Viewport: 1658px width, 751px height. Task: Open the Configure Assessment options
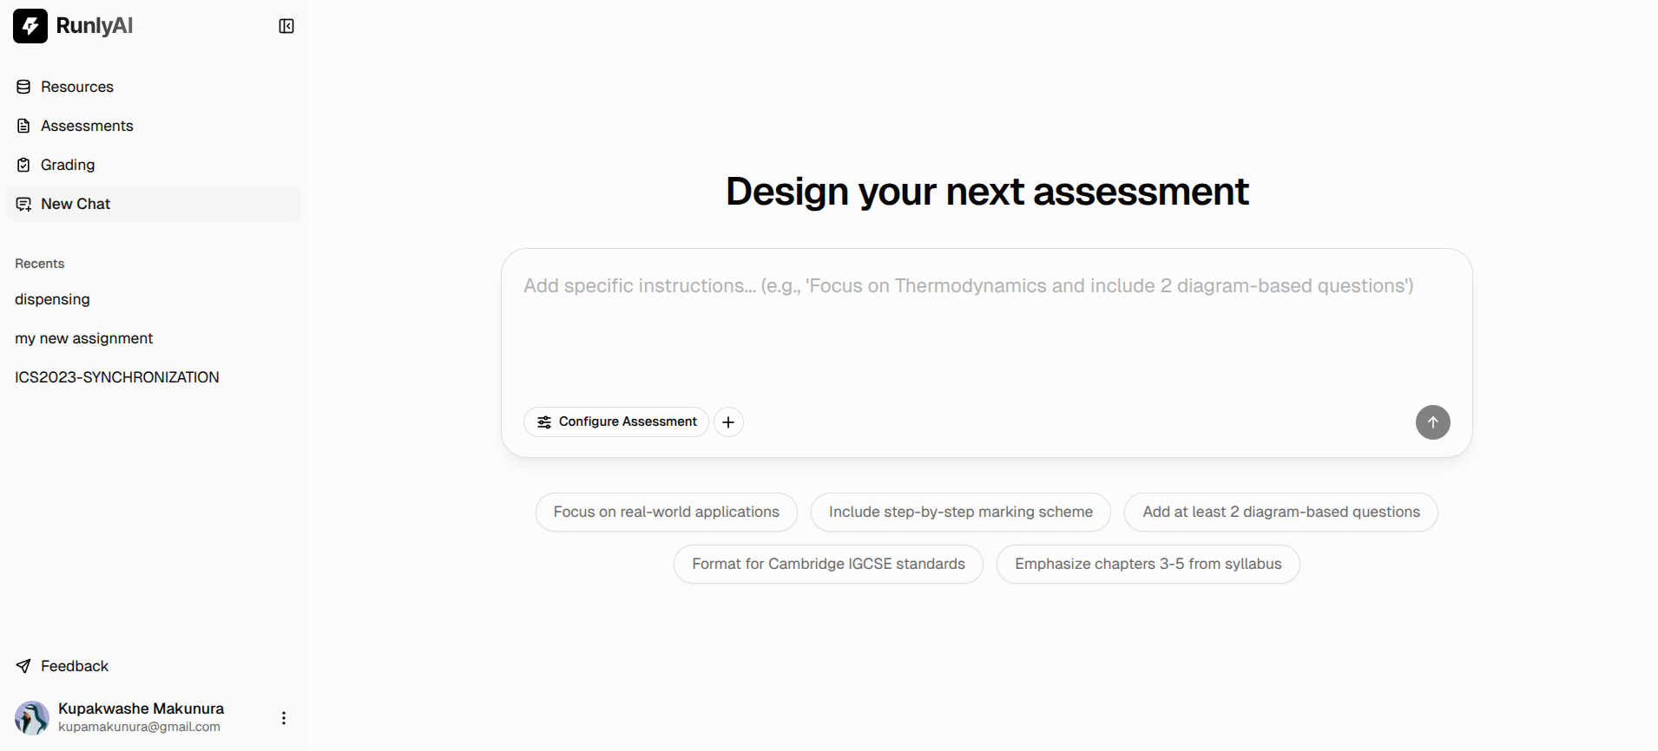tap(615, 421)
